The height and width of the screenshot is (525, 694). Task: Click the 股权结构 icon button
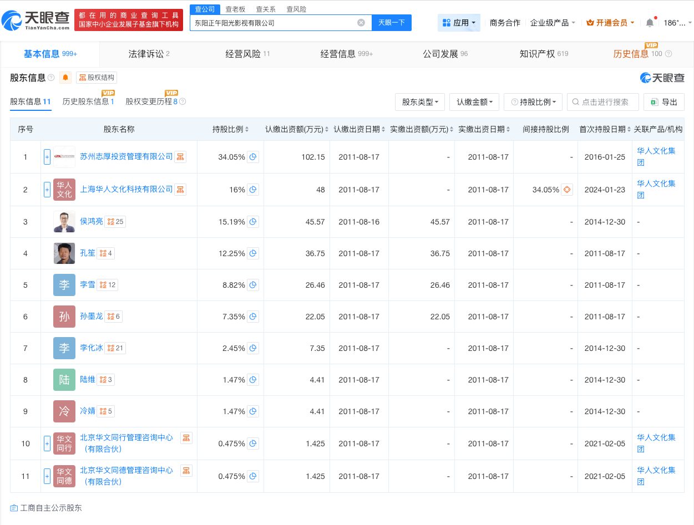tap(95, 78)
